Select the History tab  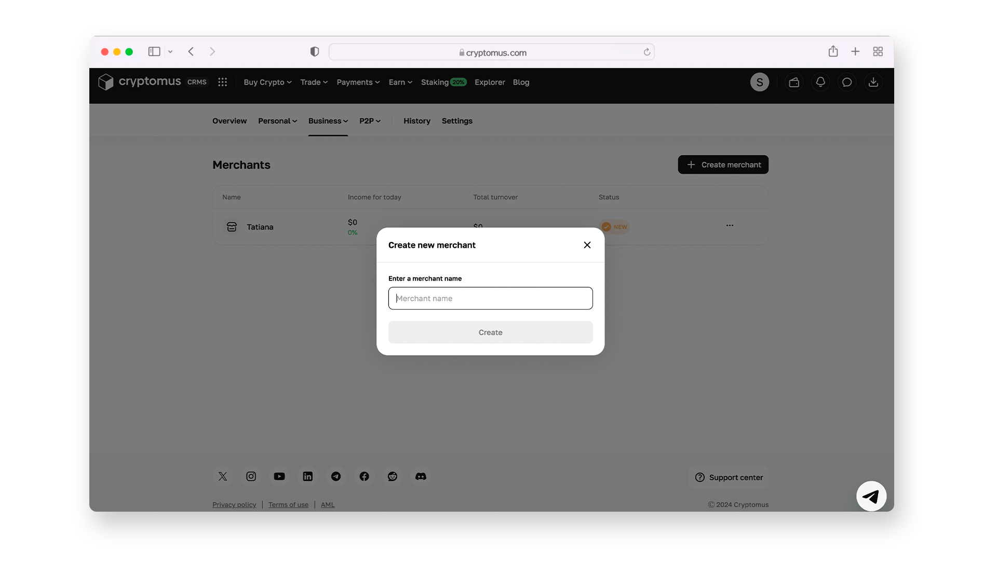[417, 121]
